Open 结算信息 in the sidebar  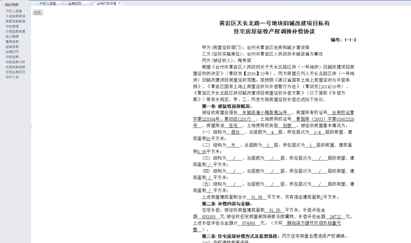[x=13, y=47]
